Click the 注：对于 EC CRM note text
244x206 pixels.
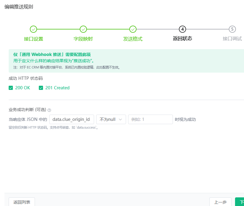coord(67,67)
